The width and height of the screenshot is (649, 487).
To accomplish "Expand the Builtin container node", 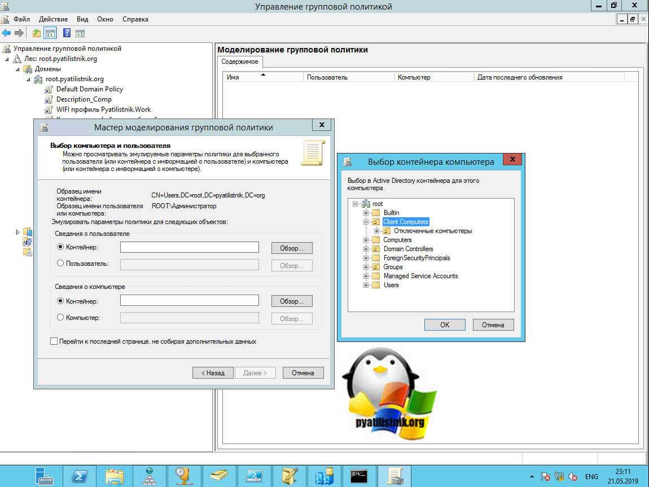I will pos(366,213).
